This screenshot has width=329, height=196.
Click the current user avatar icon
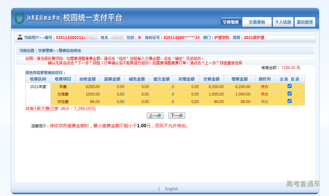coord(20,37)
